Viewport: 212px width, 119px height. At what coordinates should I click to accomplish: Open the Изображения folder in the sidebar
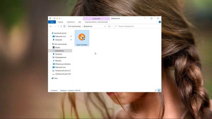click(x=61, y=57)
